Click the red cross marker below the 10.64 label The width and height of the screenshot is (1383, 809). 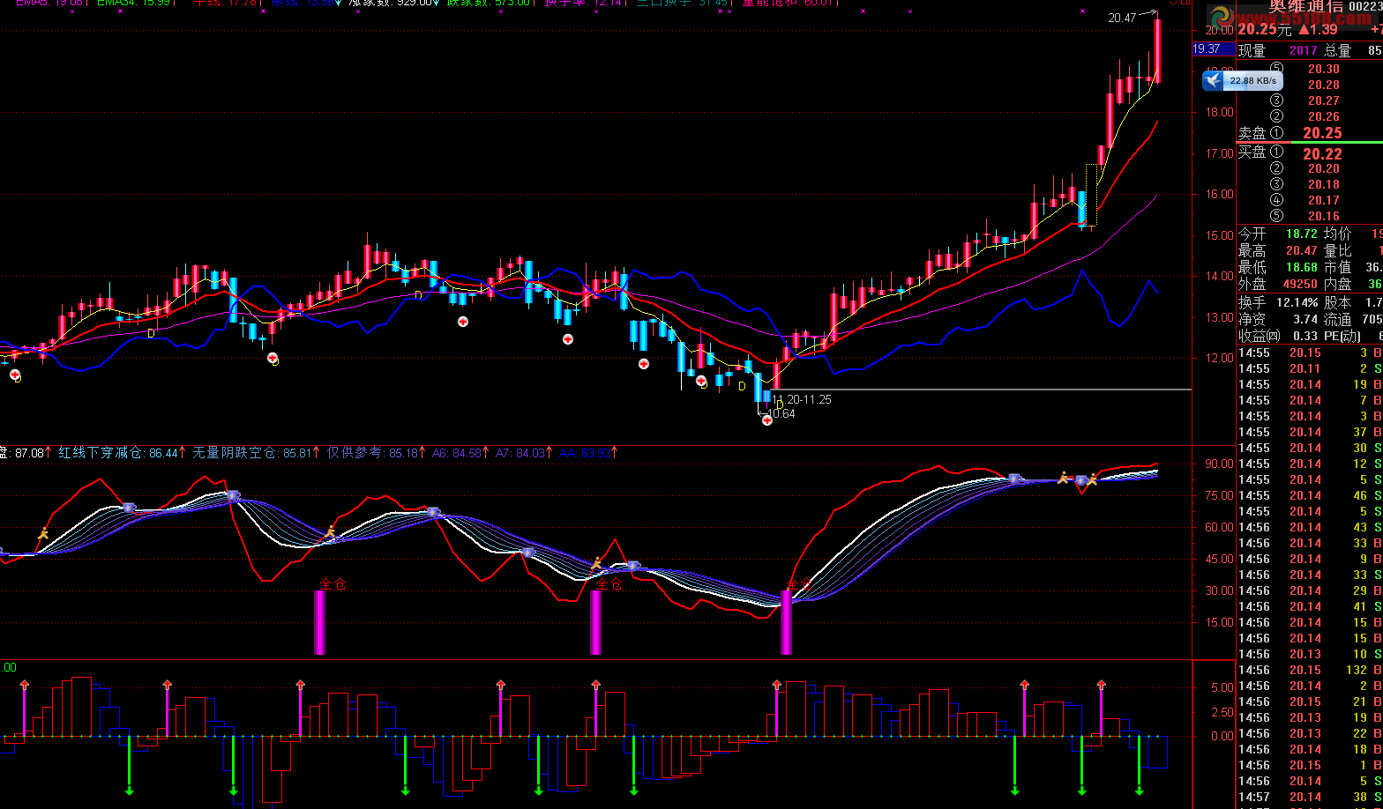(x=767, y=420)
